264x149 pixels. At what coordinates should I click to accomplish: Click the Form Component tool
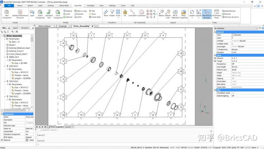tap(58, 14)
